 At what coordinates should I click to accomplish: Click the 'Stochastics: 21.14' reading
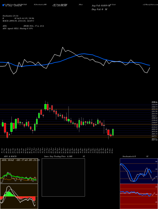pos(10,16)
